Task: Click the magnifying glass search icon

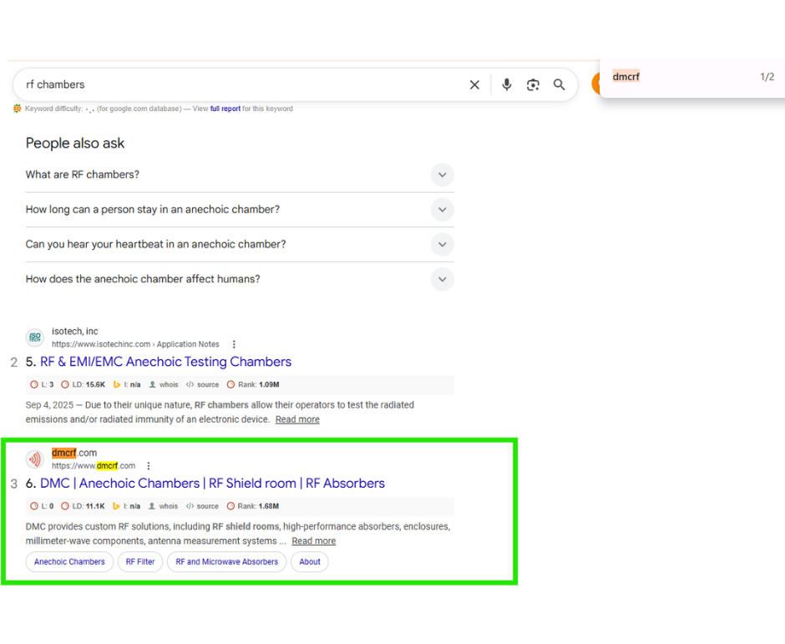Action: point(560,84)
